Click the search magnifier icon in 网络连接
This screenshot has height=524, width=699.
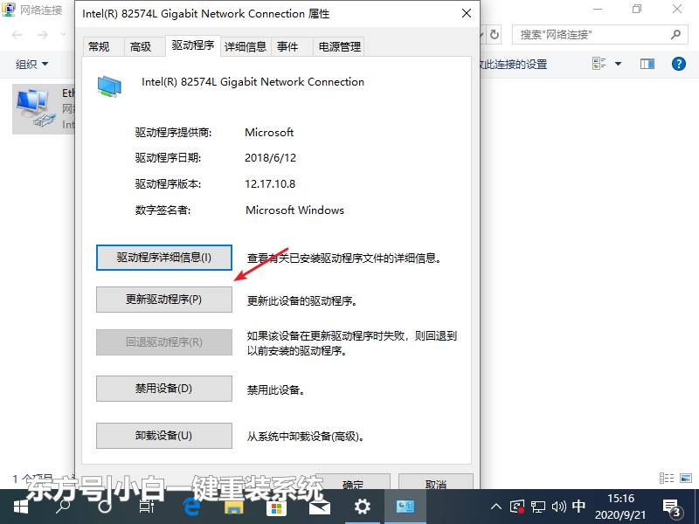tap(675, 35)
